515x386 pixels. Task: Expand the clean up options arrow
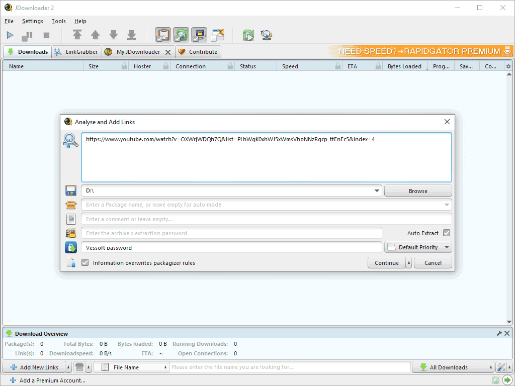[89, 367]
